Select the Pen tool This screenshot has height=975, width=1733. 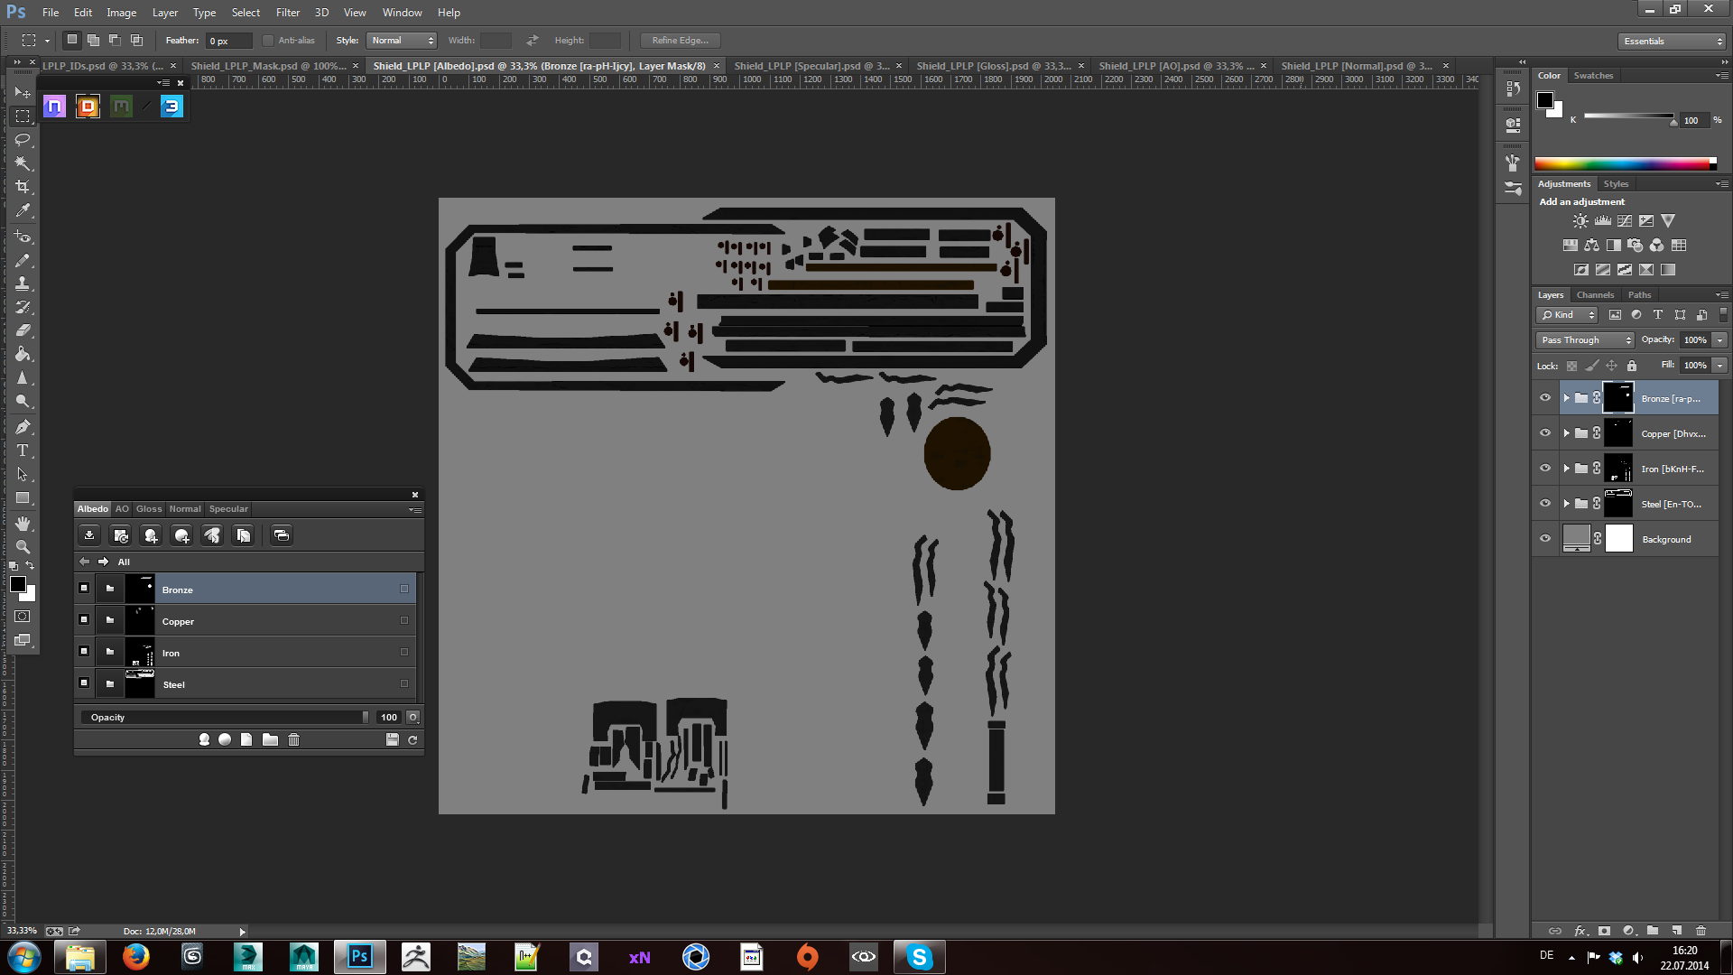point(23,427)
